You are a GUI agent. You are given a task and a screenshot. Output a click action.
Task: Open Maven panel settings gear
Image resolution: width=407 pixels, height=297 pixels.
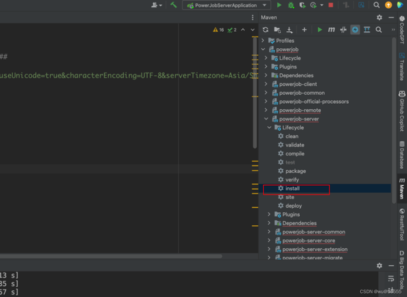(380, 17)
